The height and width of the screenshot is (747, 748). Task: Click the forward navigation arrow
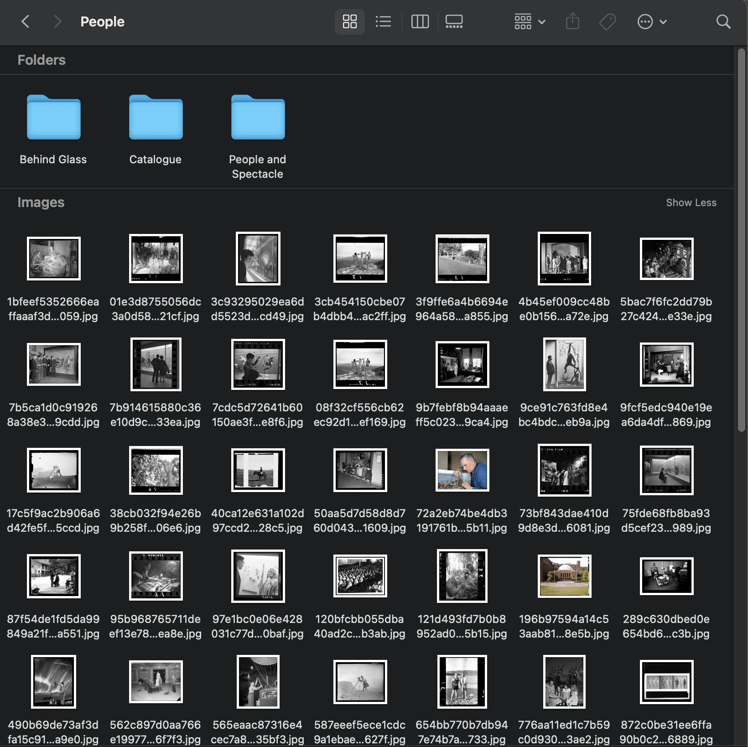(57, 21)
